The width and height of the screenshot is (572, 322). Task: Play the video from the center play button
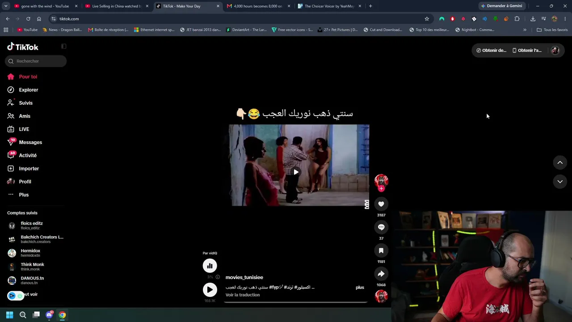pos(296,172)
